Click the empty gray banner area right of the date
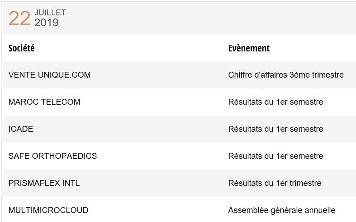This screenshot has width=356, height=222. pos(204,18)
